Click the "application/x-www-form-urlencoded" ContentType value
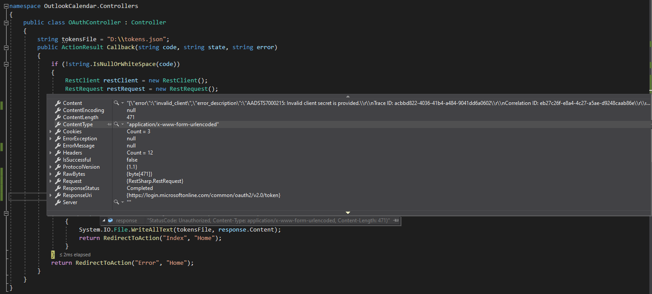This screenshot has height=294, width=652. point(173,124)
